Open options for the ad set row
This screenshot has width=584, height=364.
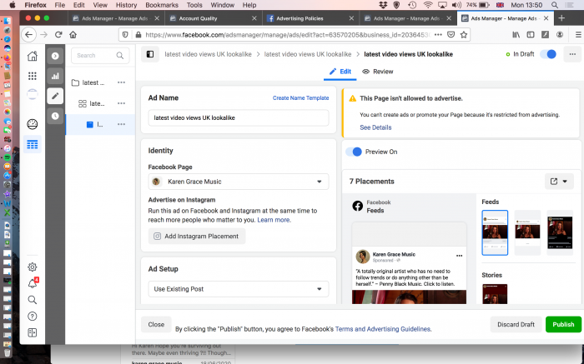click(x=121, y=103)
